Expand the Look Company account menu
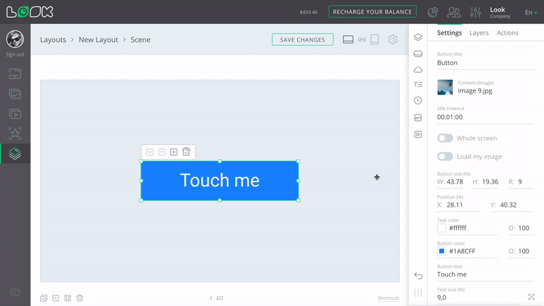This screenshot has width=544, height=306. tap(500, 12)
